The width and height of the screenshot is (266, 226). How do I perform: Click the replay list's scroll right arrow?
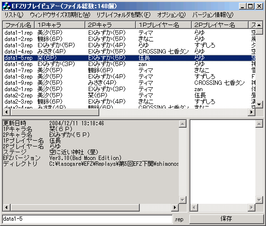tap(252, 112)
